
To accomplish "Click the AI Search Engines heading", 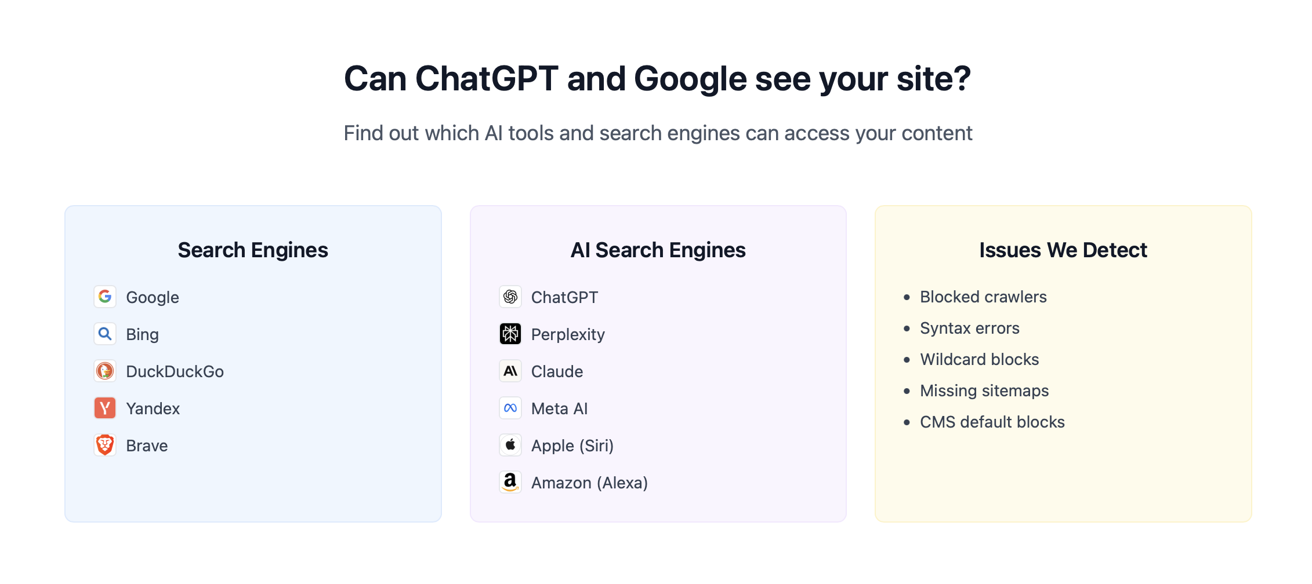I will pos(658,250).
